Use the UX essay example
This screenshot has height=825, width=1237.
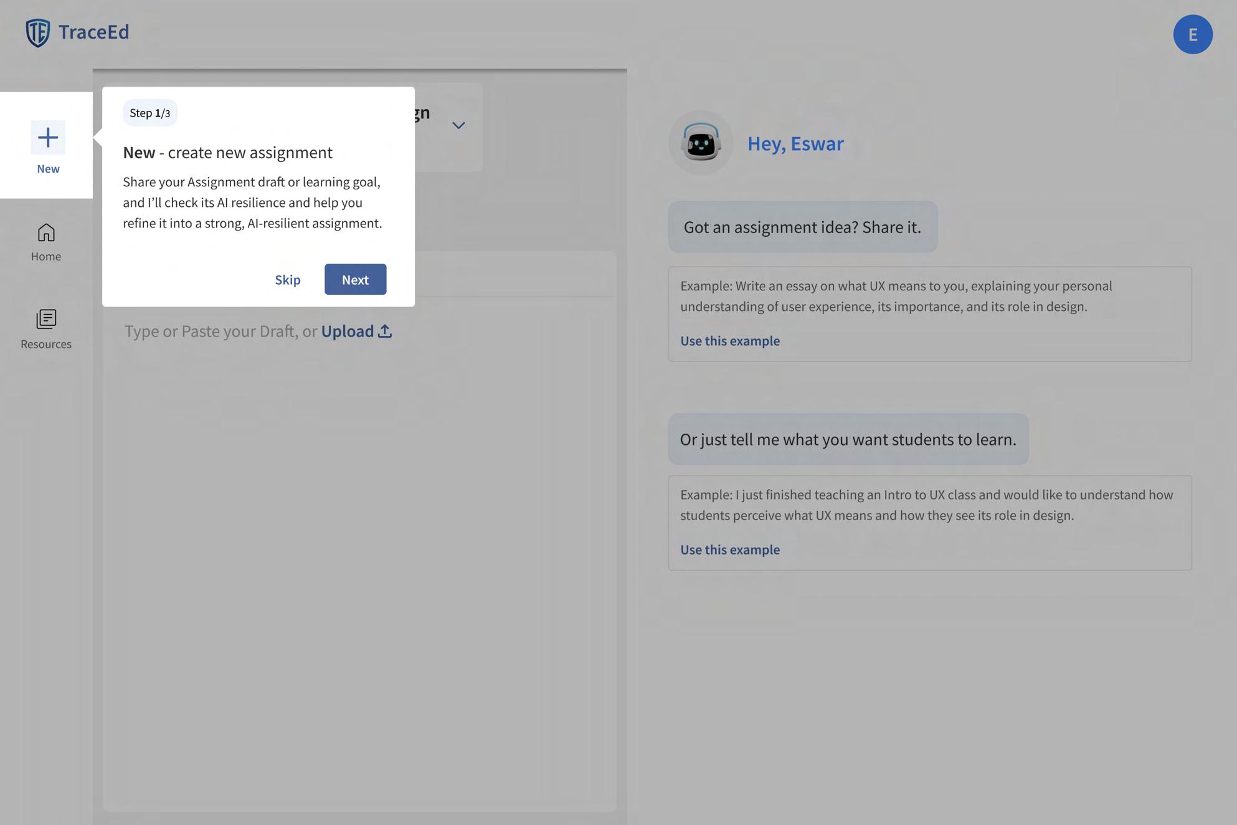(x=729, y=341)
